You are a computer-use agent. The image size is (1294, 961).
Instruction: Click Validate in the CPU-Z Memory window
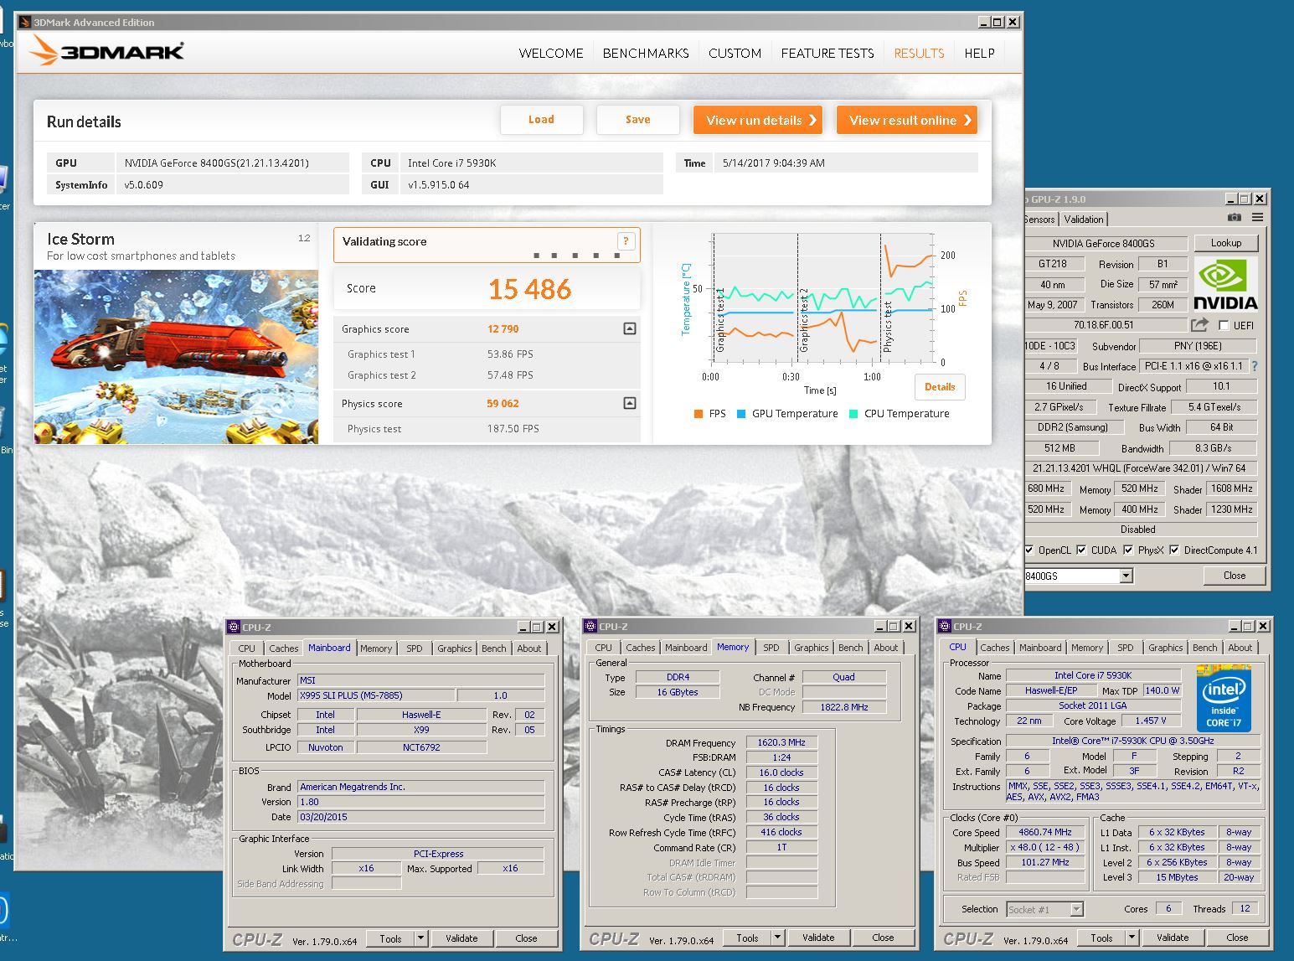point(818,938)
